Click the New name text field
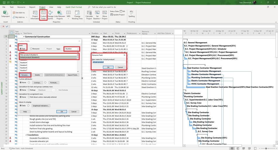 [109, 62]
